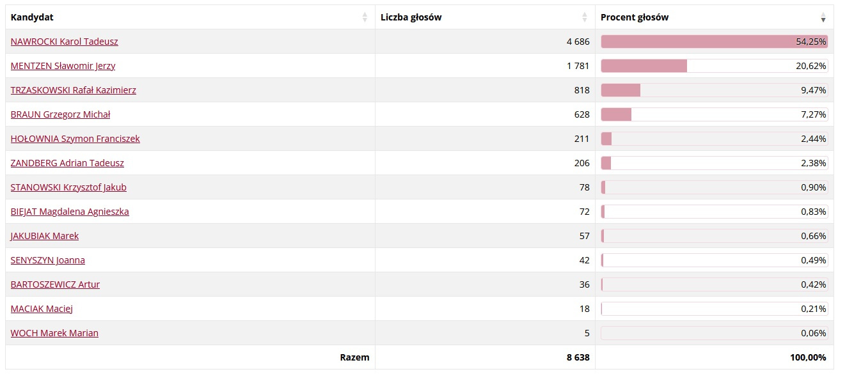Open JAKUBIAK Marek candidate link
854x381 pixels.
click(x=45, y=236)
